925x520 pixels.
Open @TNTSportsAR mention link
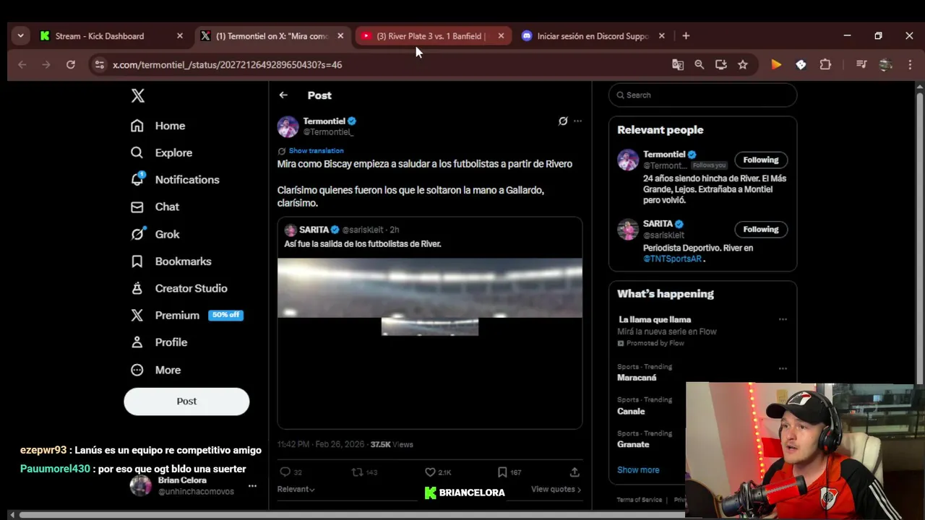coord(672,259)
